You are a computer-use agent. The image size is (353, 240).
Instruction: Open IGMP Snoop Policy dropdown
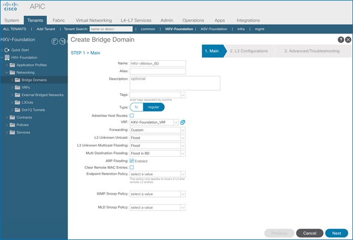183,194
